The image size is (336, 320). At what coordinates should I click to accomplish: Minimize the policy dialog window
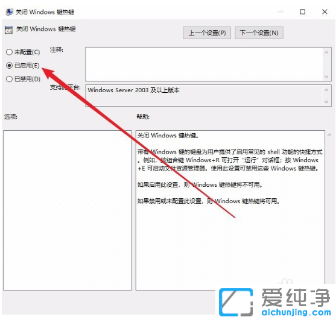(281, 12)
